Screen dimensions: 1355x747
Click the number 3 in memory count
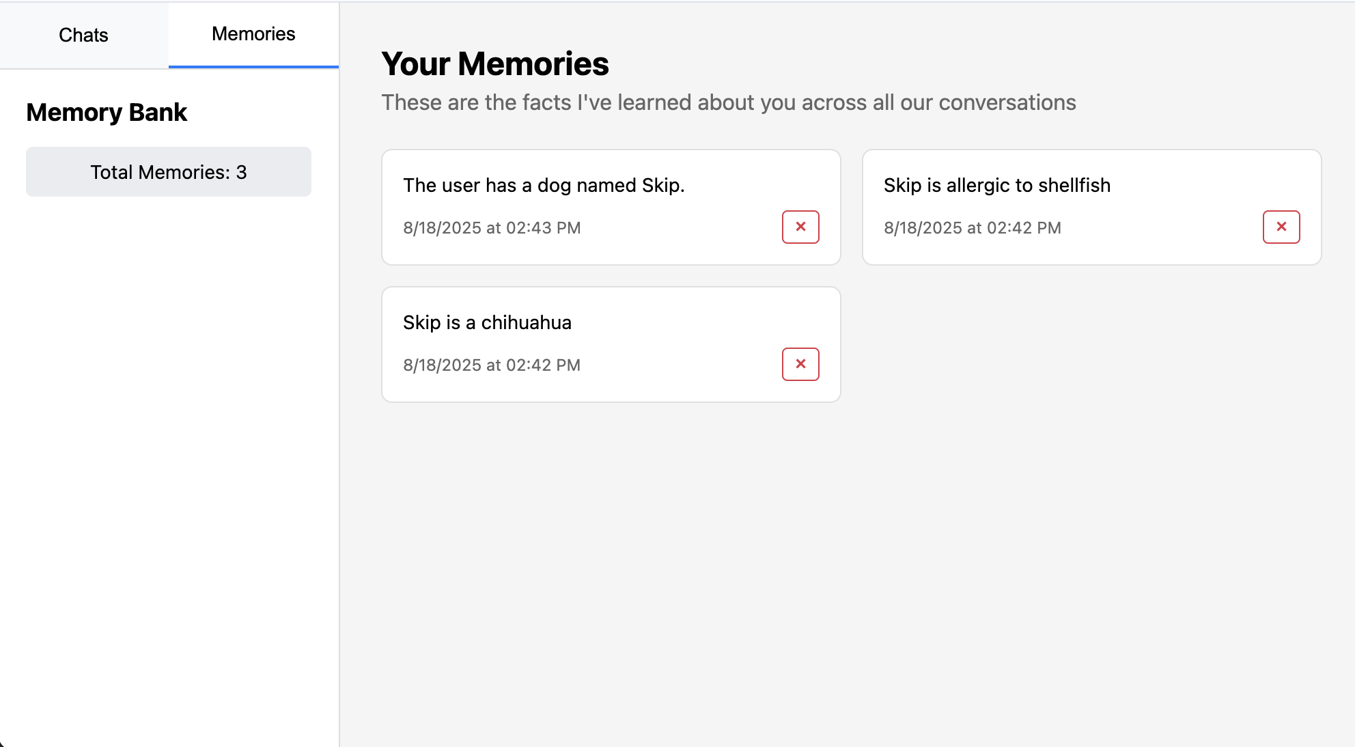(241, 172)
